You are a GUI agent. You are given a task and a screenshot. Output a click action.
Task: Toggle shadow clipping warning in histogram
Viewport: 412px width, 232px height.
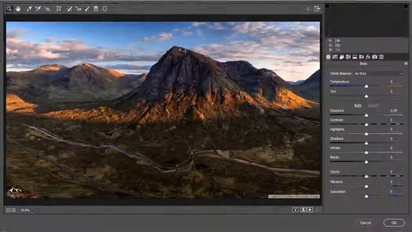click(328, 6)
